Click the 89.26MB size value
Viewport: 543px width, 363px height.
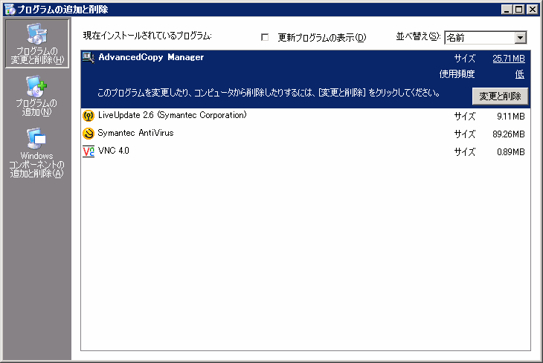click(509, 134)
